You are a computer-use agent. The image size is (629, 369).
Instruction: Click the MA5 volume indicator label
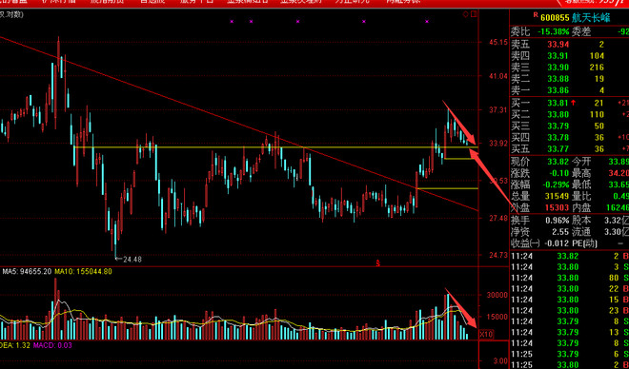pyautogui.click(x=28, y=272)
